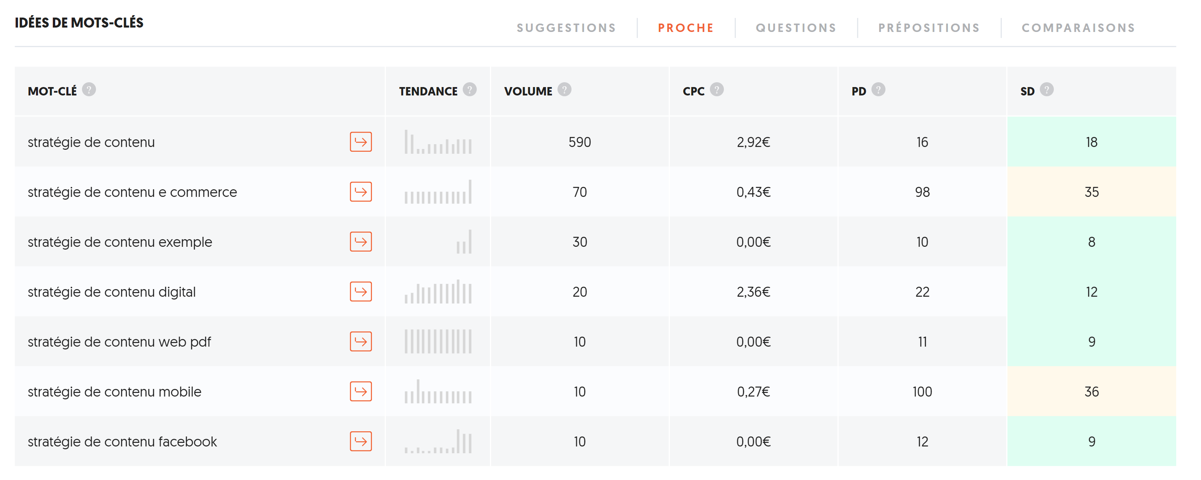Click trend chart for stratégie de contenu
The image size is (1201, 480).
pos(438,142)
